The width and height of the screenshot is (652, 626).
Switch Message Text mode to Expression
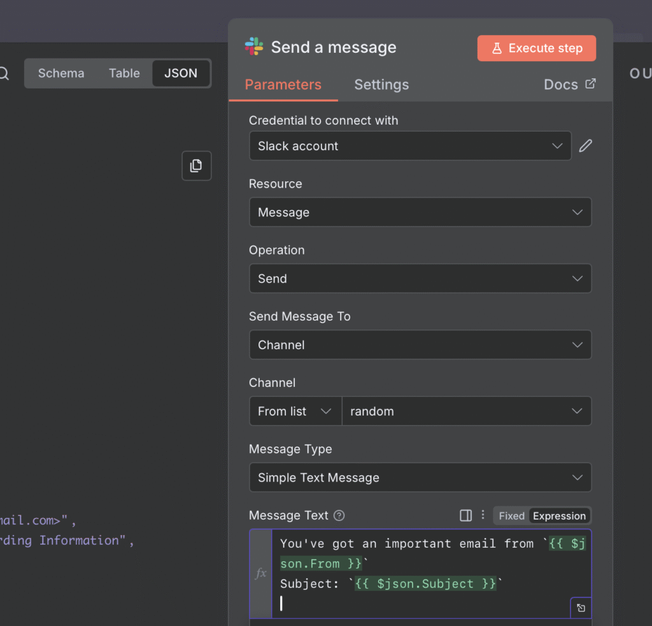click(559, 516)
